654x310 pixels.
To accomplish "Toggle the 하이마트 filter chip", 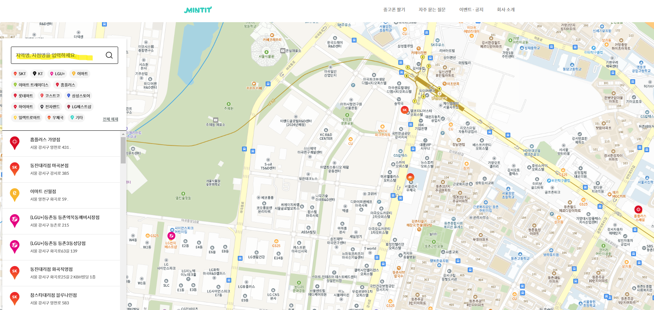I will tap(23, 107).
